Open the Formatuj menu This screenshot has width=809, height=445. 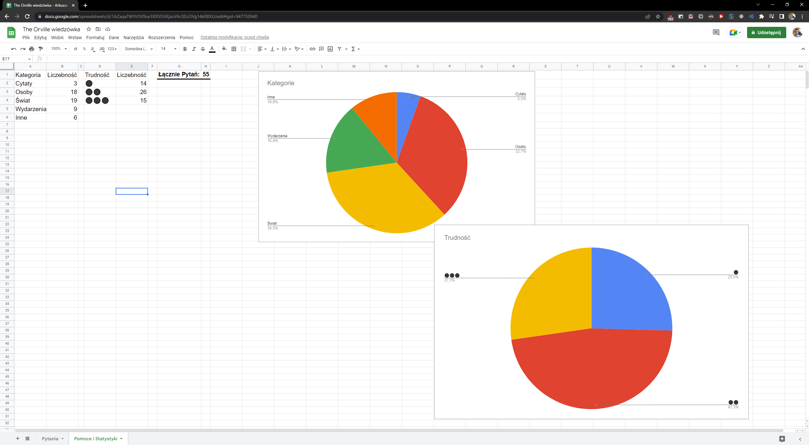tap(95, 38)
